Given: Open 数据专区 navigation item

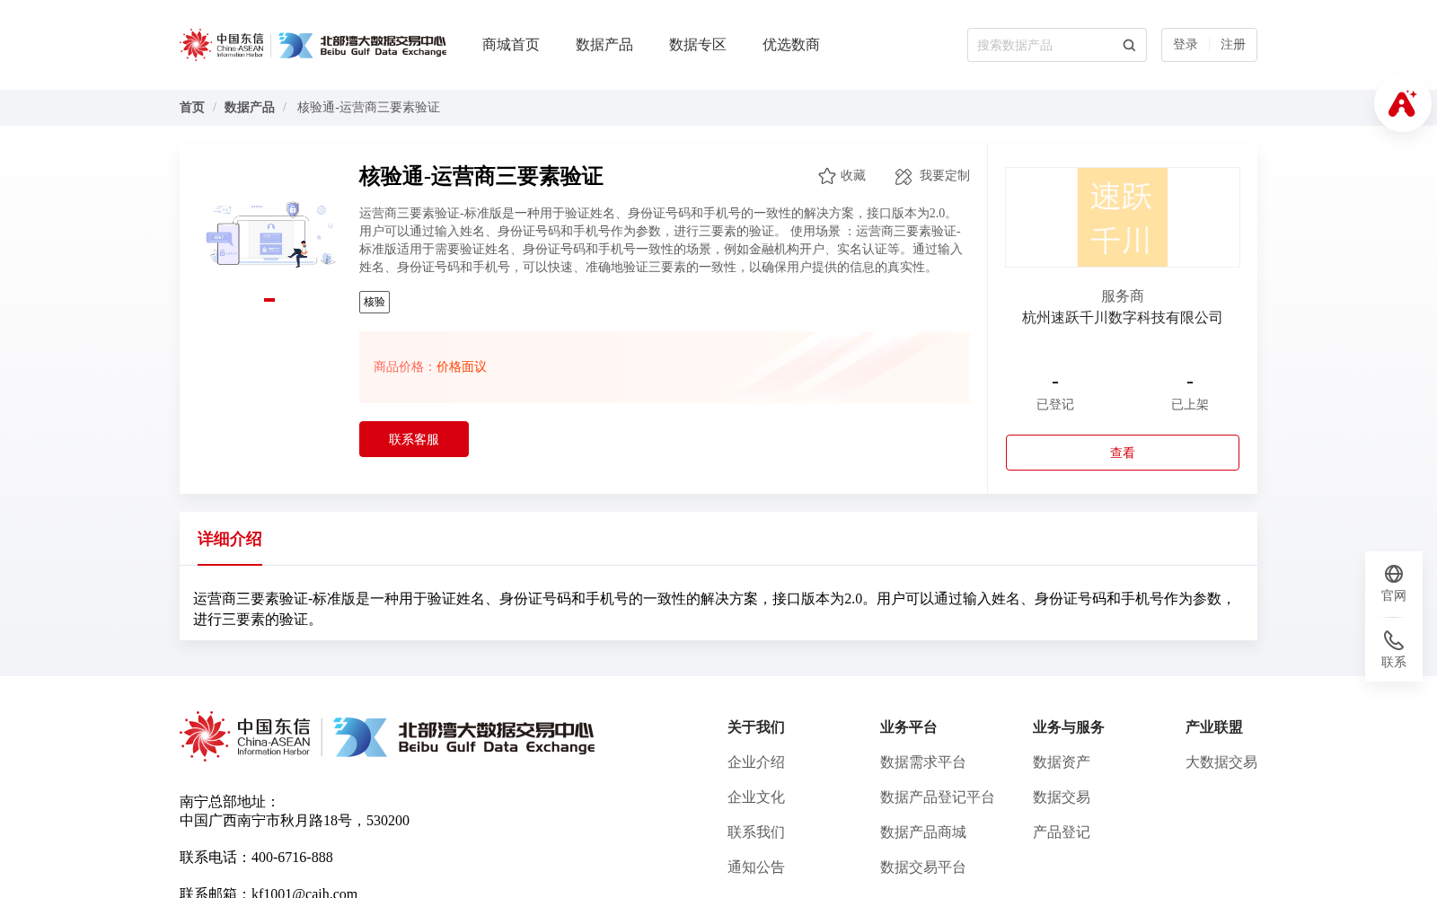Looking at the screenshot, I should [x=698, y=45].
